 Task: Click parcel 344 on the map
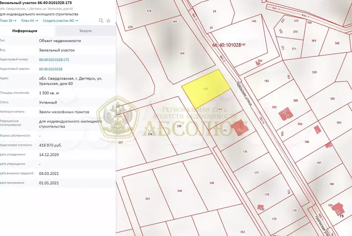click(179, 191)
